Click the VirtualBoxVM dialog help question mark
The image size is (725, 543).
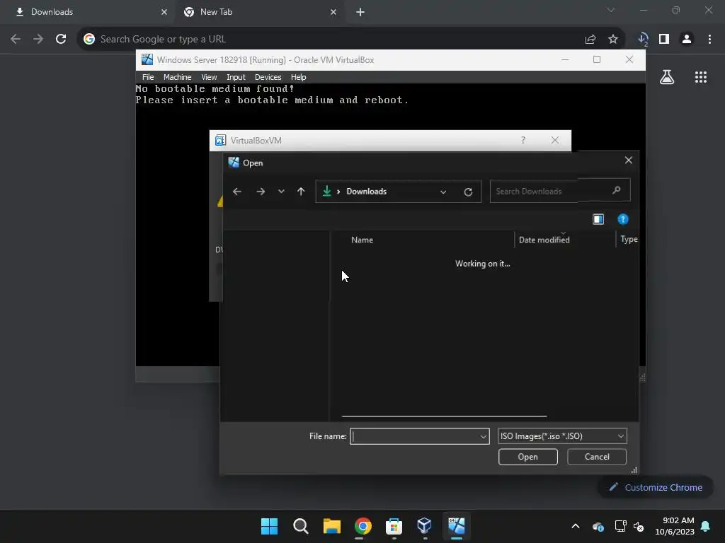[x=523, y=141]
